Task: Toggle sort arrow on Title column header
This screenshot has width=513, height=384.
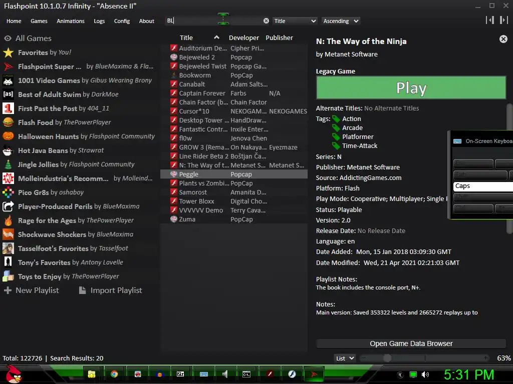Action: point(216,37)
